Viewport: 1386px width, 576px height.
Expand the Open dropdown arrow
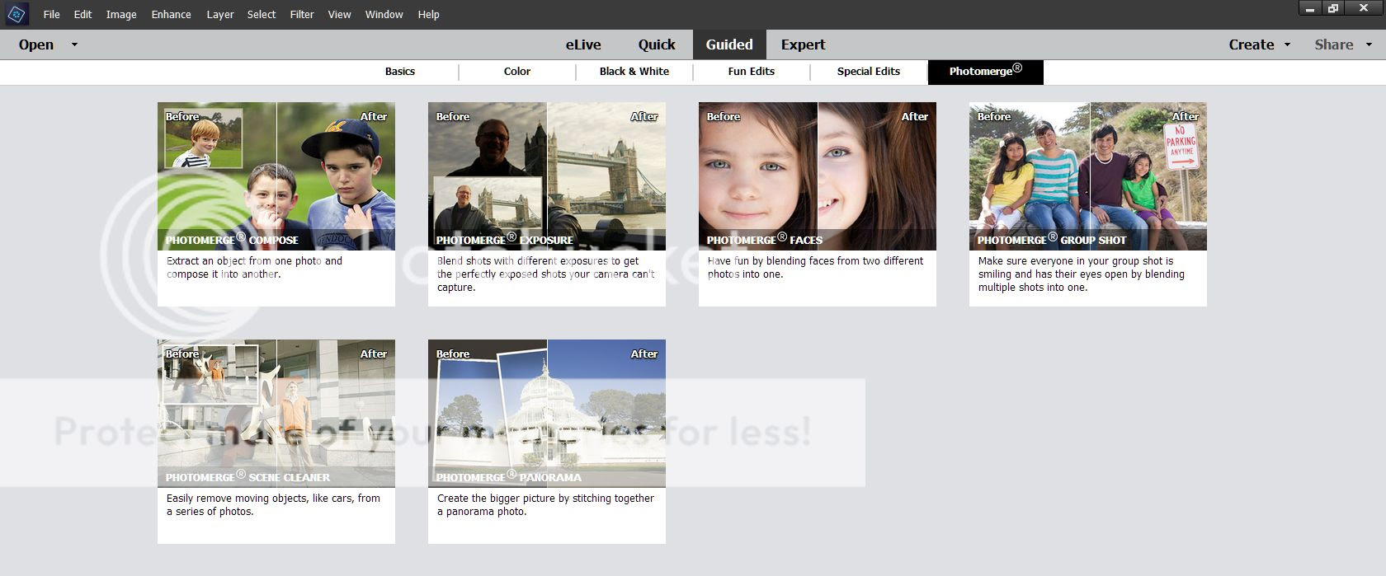tap(74, 44)
